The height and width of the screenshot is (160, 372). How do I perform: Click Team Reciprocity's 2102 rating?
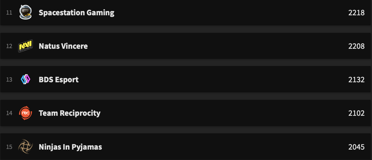[356, 113]
